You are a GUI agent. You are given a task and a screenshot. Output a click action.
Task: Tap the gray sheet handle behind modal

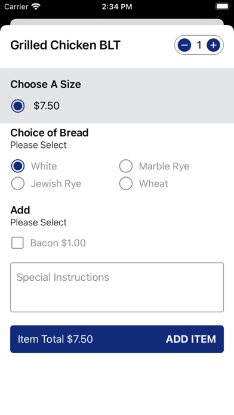coord(117,22)
